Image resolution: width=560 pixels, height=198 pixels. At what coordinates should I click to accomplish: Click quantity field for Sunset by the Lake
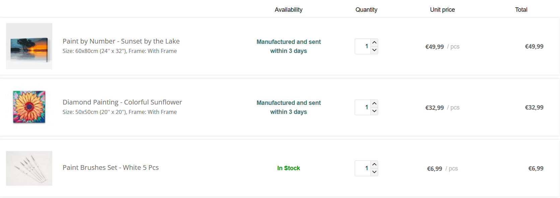[x=363, y=46]
